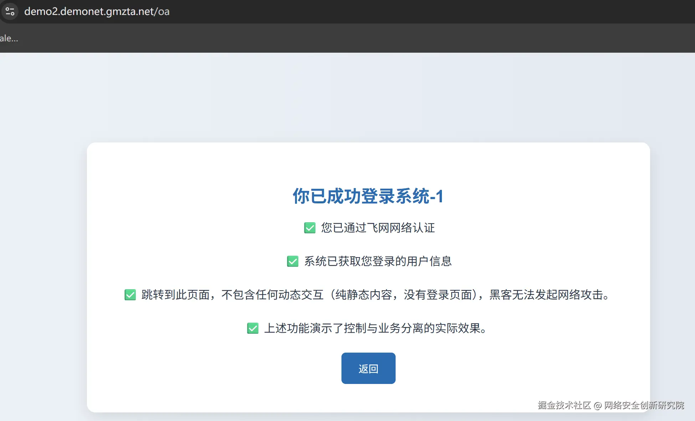695x421 pixels.
Task: Open the truncated 'ale...' bookmark
Action: coord(9,38)
